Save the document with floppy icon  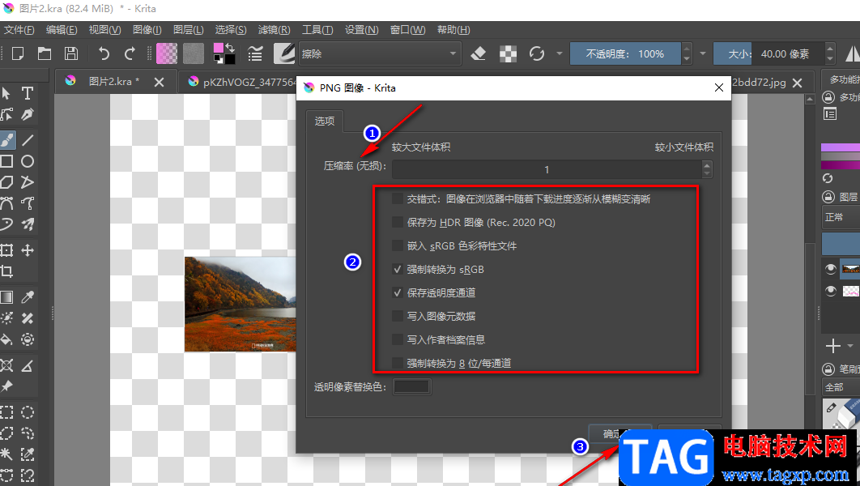pyautogui.click(x=70, y=53)
